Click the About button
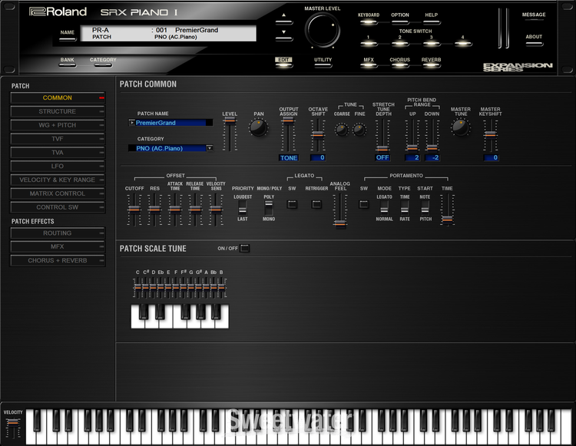Image resolution: width=576 pixels, height=446 pixels. [x=534, y=44]
